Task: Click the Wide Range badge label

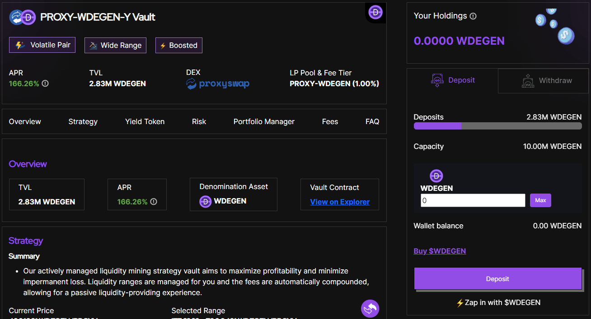Action: point(121,46)
